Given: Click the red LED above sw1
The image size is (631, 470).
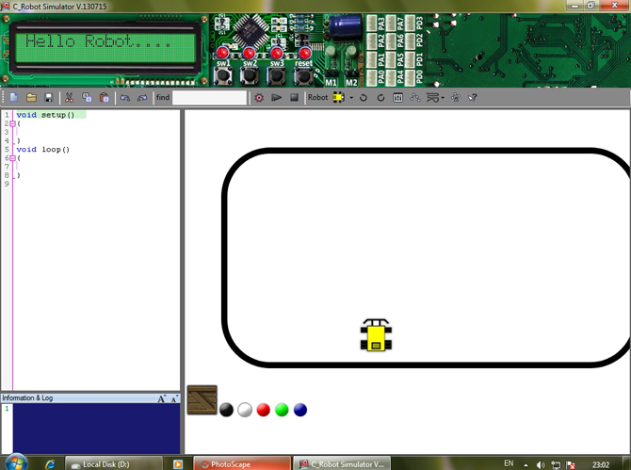Looking at the screenshot, I should (x=222, y=53).
